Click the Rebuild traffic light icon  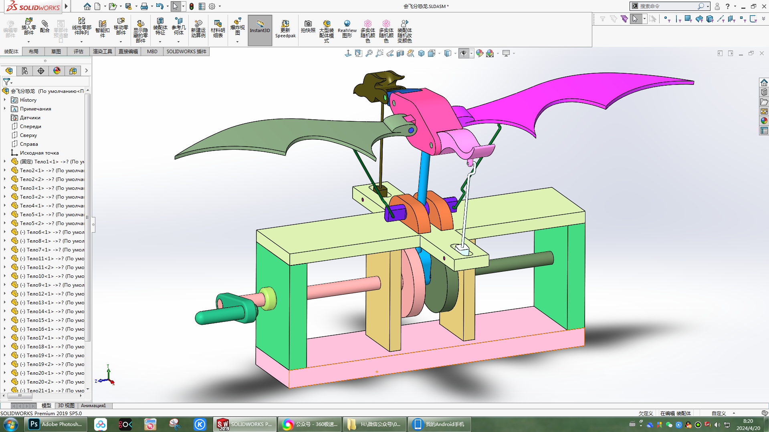tap(192, 6)
